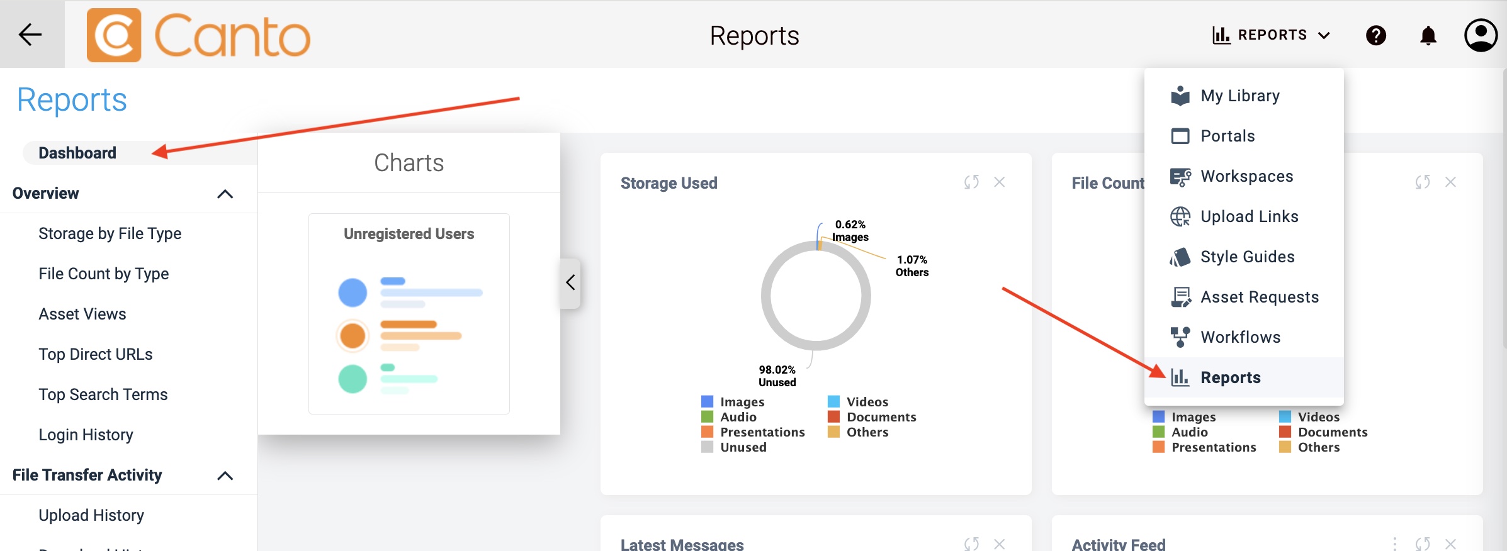
Task: Close the File Count widget
Action: coord(1451,182)
